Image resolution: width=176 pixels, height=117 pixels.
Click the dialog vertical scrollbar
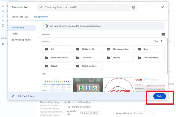[167, 56]
